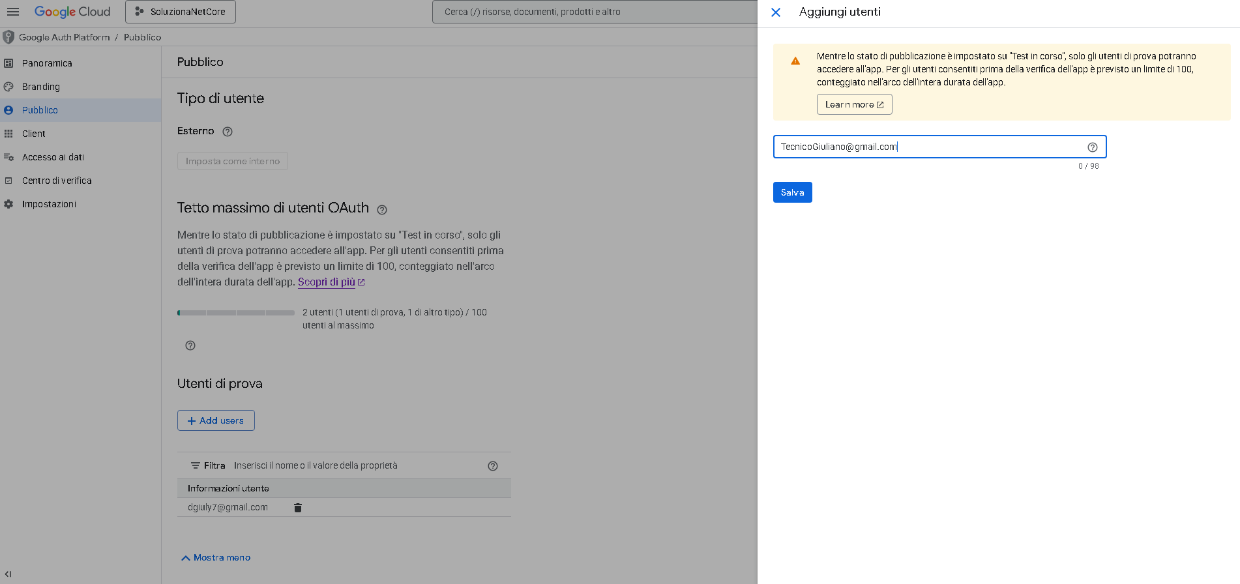Delete test user dgiuly7@gmail.com
The height and width of the screenshot is (584, 1240).
coord(298,508)
